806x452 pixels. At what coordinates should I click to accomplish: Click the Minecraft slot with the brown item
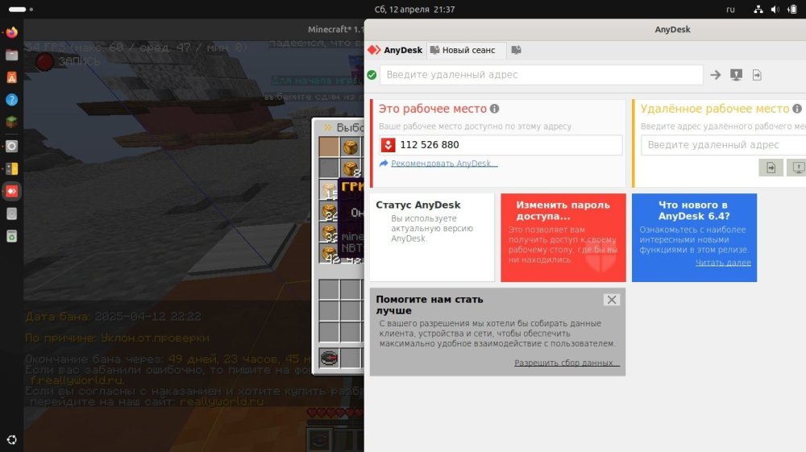pyautogui.click(x=329, y=147)
